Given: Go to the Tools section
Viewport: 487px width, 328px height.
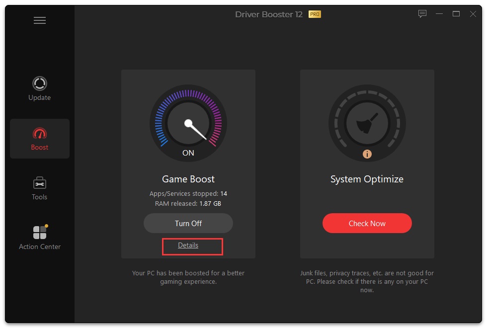Looking at the screenshot, I should click(x=39, y=188).
